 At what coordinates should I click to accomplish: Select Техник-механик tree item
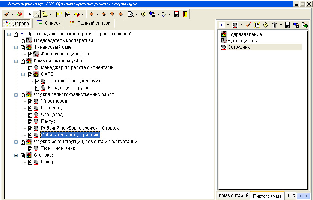coord(58,148)
